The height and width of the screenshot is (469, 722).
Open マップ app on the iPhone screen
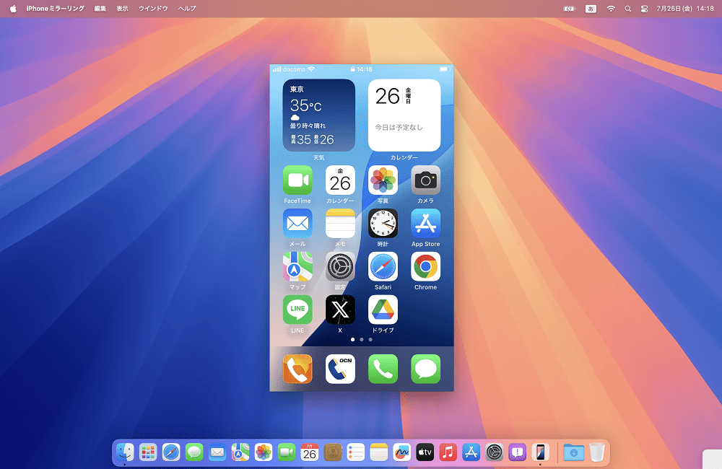point(297,266)
